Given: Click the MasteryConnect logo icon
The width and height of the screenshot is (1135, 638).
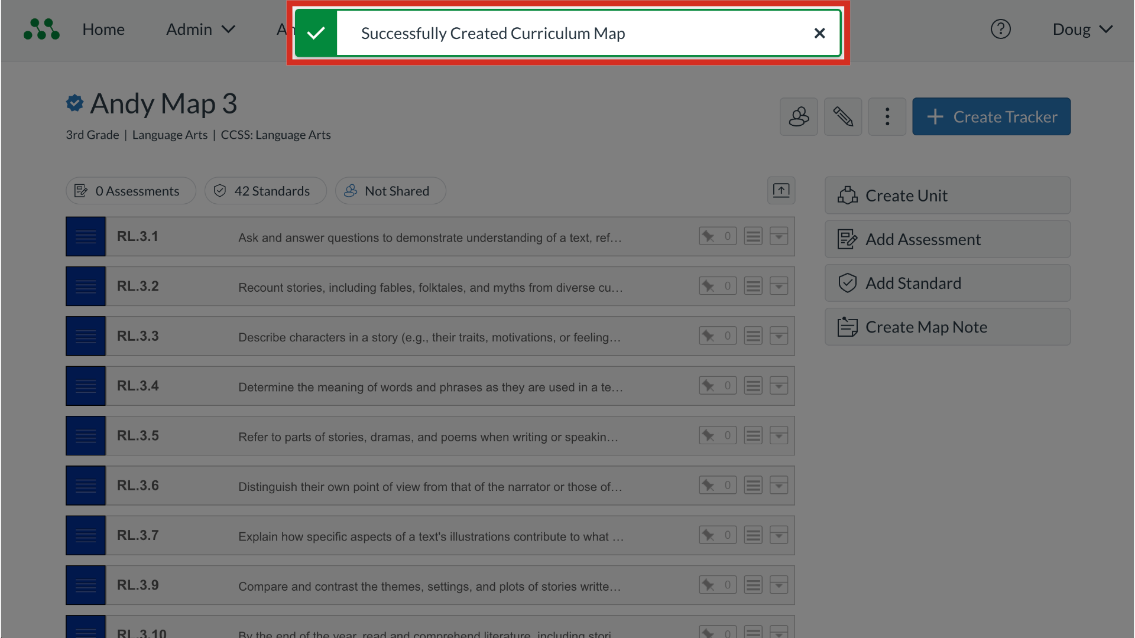Looking at the screenshot, I should (x=41, y=29).
